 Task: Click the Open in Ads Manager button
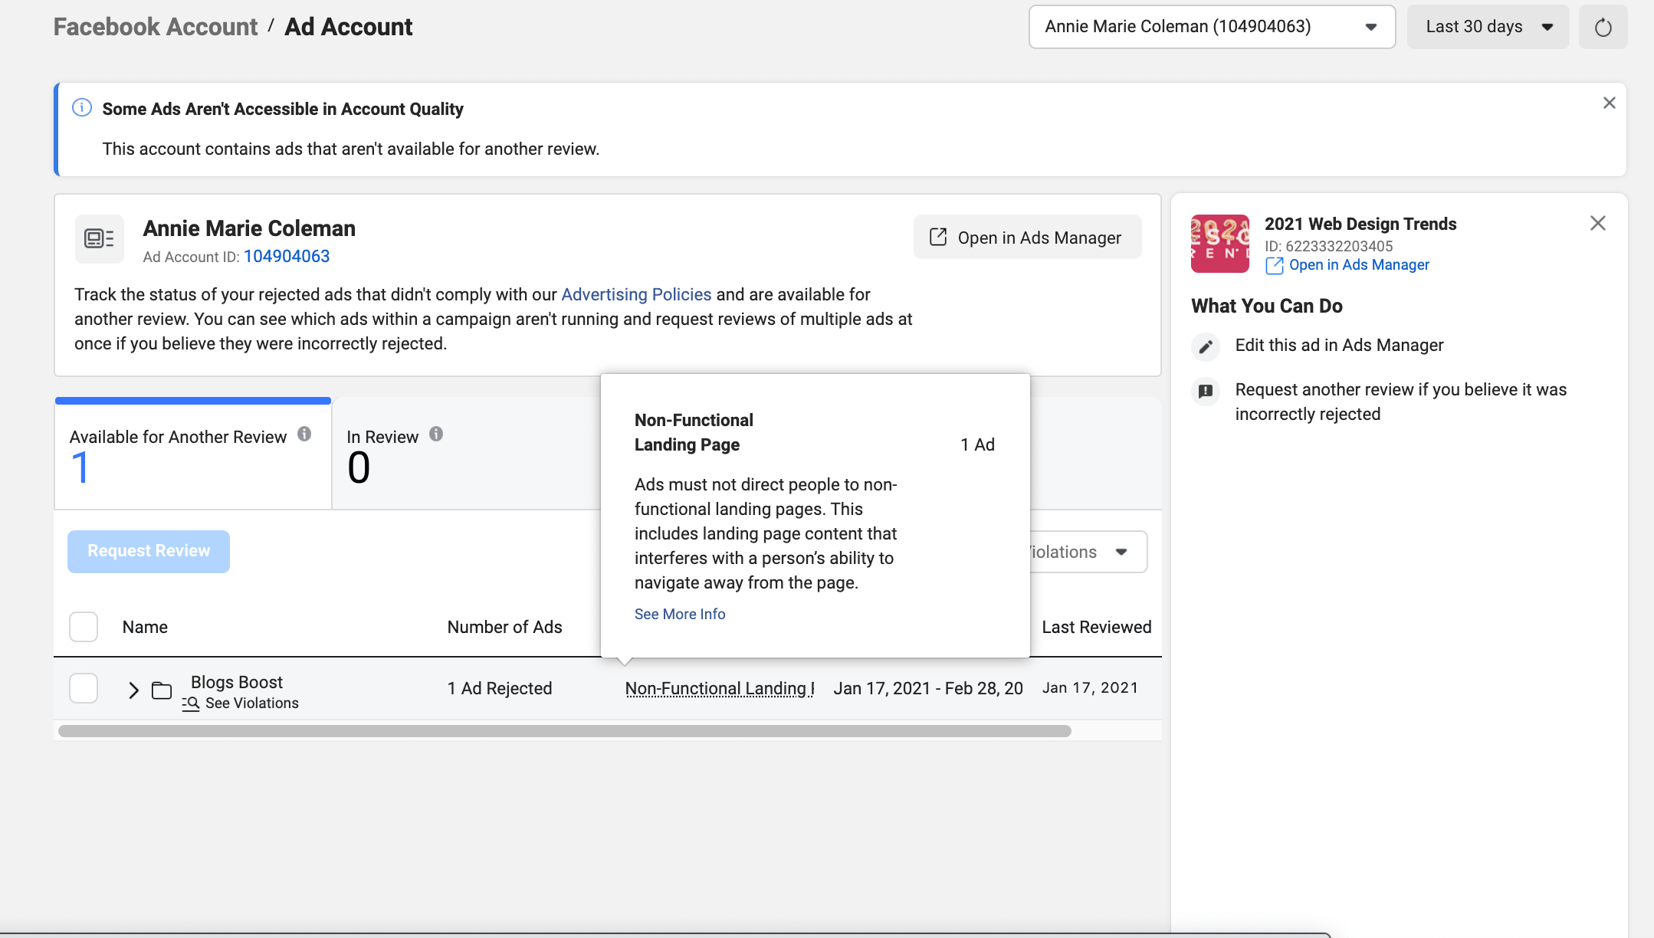[1026, 238]
